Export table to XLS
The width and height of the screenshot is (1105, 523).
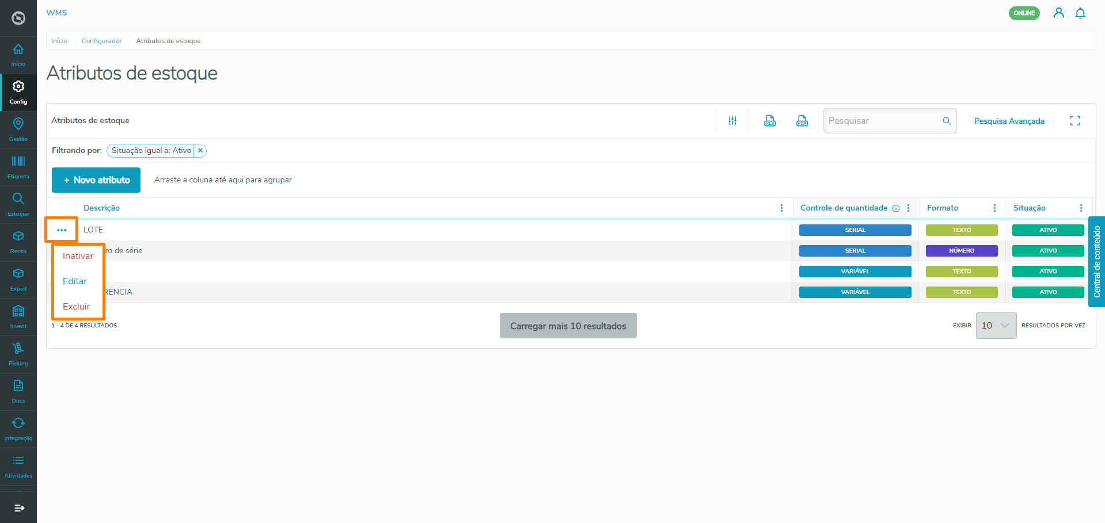(x=770, y=121)
